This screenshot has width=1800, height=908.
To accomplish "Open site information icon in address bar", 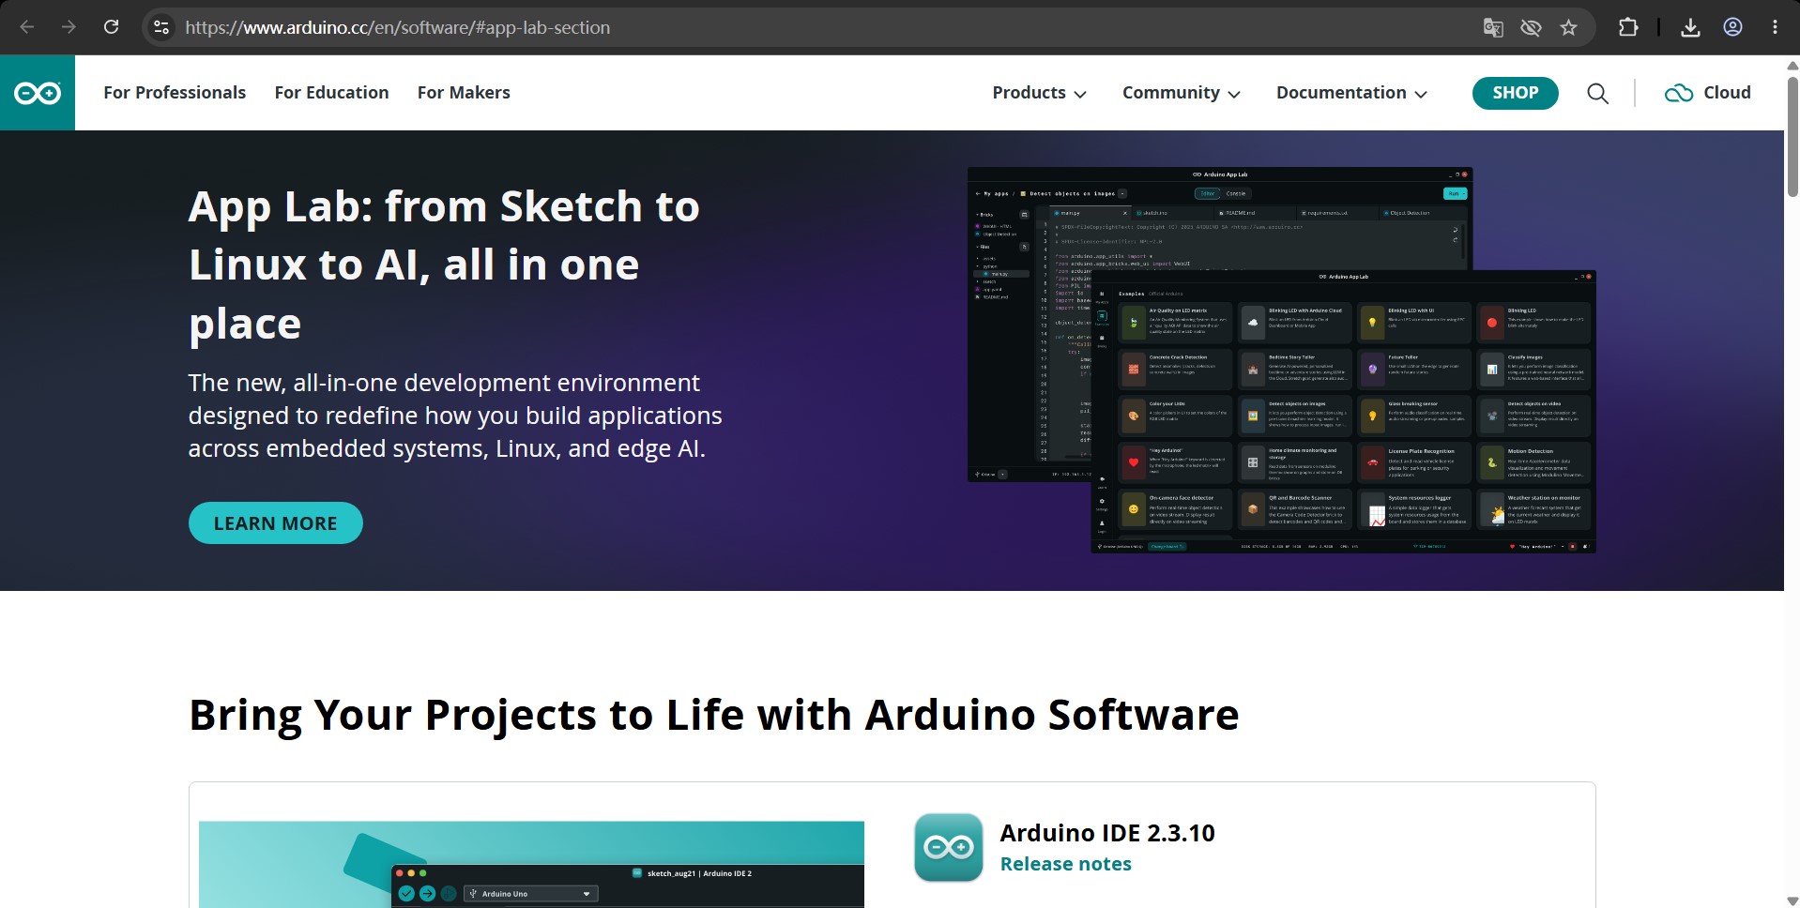I will [x=161, y=27].
